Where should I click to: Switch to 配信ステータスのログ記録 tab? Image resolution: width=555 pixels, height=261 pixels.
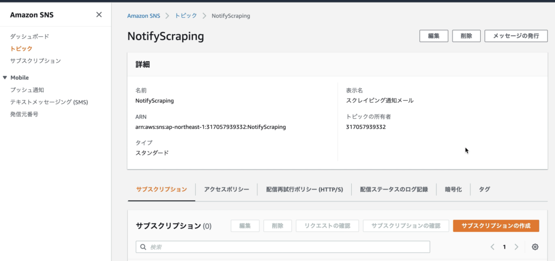pos(394,190)
